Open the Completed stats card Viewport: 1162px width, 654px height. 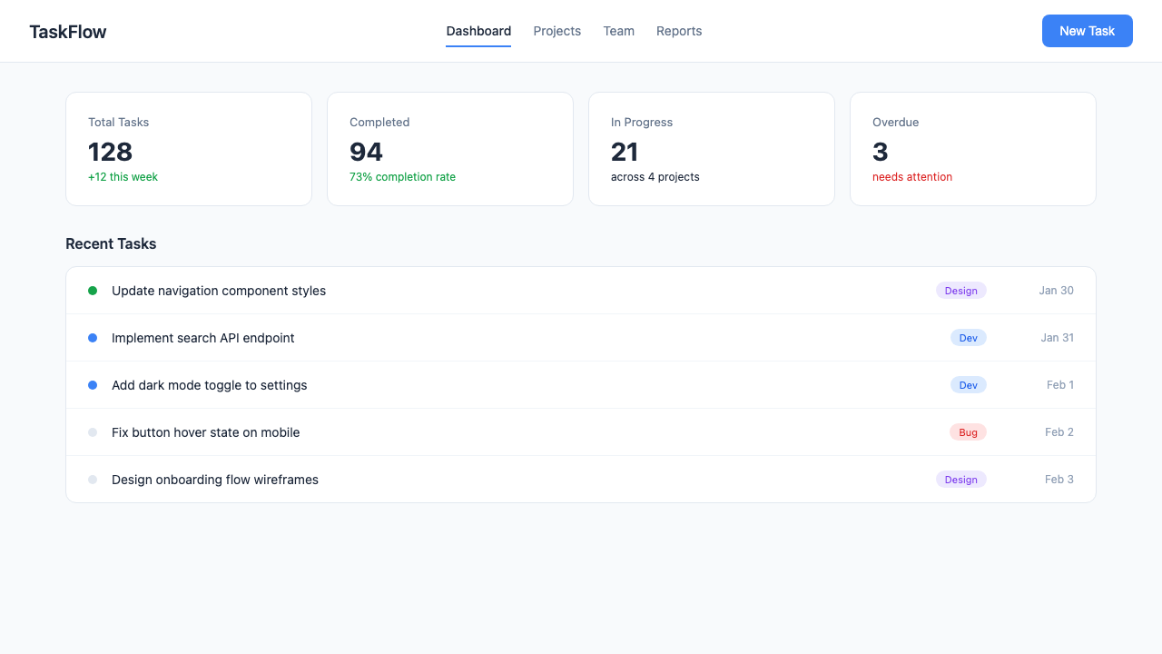(x=450, y=149)
